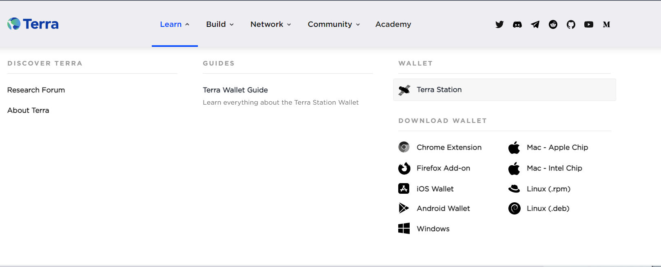Viewport: 661px width, 267px height.
Task: Open the Chrome Extension text link
Action: tap(449, 147)
